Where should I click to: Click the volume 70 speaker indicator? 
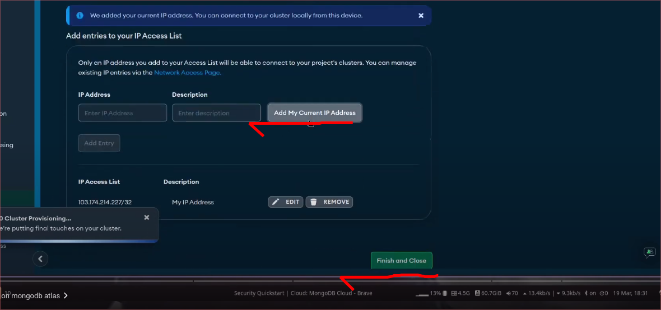point(512,293)
